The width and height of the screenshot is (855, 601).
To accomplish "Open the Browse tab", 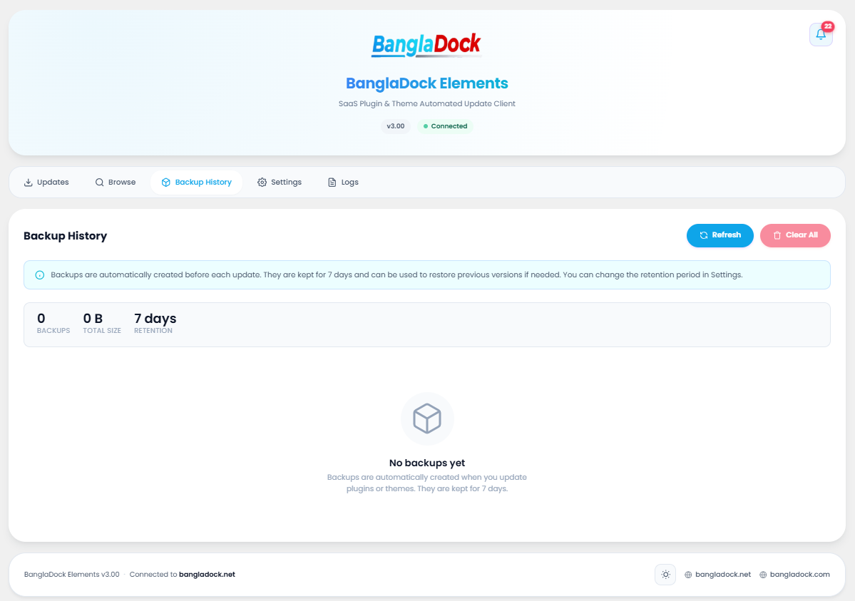I will click(x=115, y=183).
